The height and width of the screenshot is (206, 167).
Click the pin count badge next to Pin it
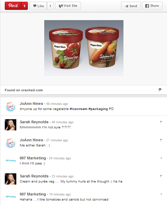tap(24, 6)
